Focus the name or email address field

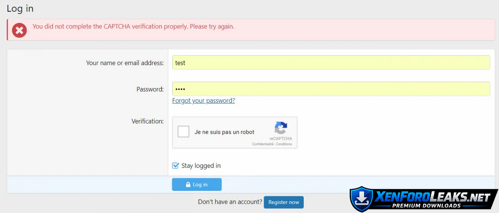click(x=331, y=63)
